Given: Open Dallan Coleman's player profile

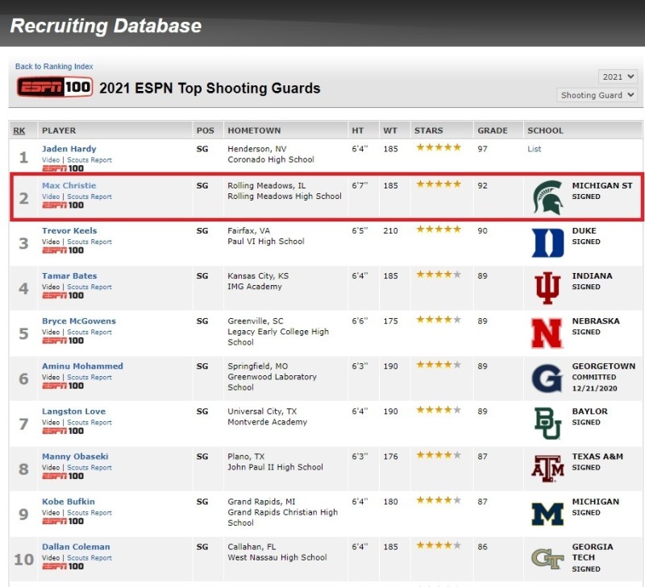Looking at the screenshot, I should [x=76, y=548].
